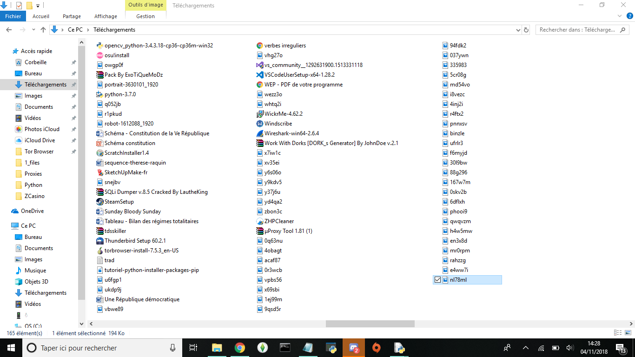Click the SQLi Dumper archive icon
Viewport: 635px width, 357px height.
click(99, 192)
